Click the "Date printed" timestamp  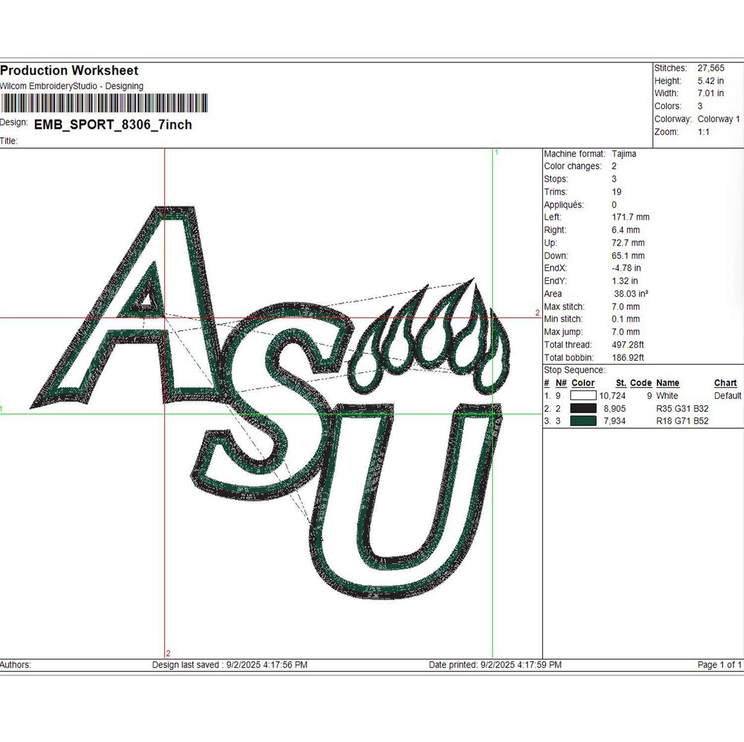495,665
